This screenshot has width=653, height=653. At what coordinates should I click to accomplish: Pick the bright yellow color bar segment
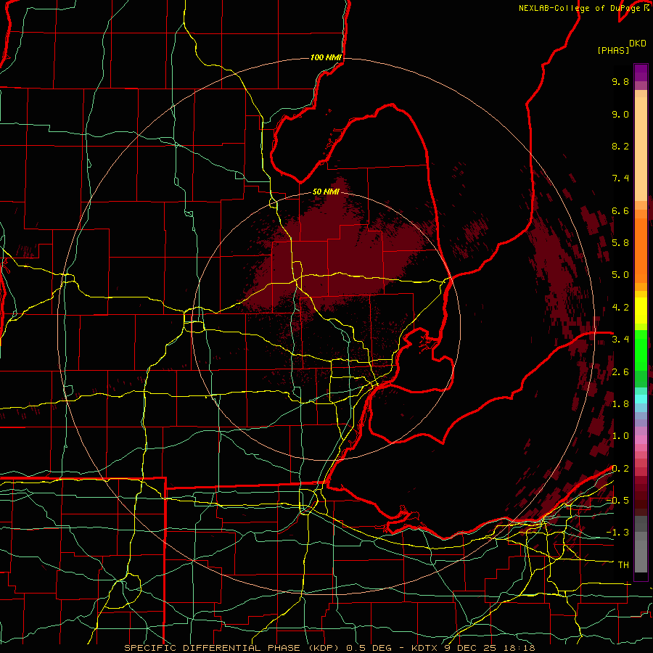[641, 311]
